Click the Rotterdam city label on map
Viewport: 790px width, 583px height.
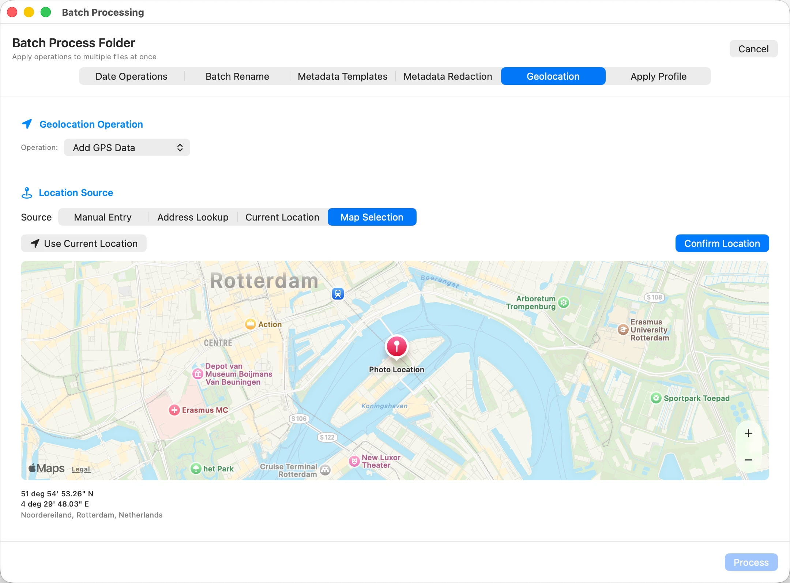264,281
